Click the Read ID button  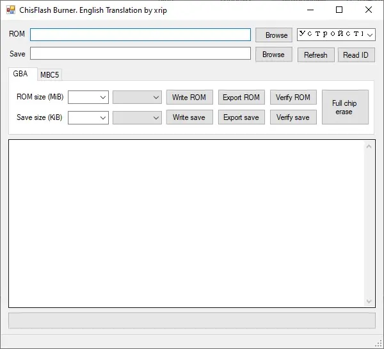(356, 55)
